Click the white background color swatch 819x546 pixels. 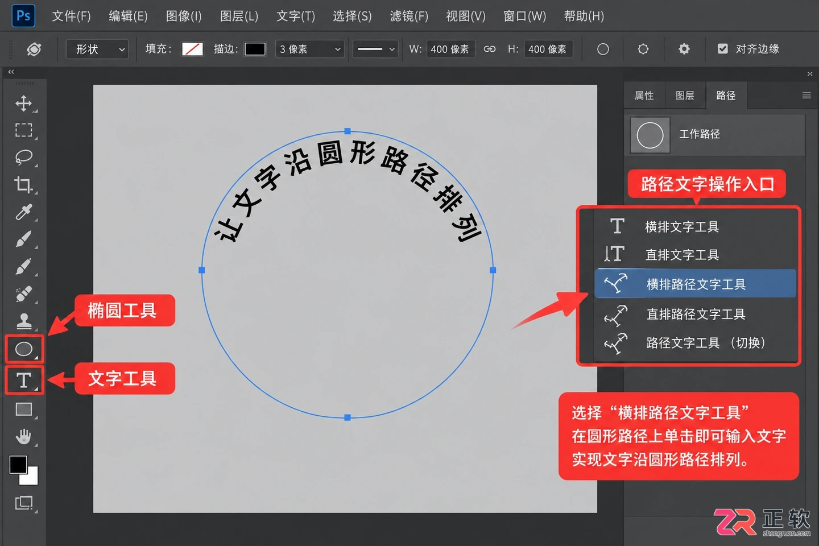tap(31, 477)
